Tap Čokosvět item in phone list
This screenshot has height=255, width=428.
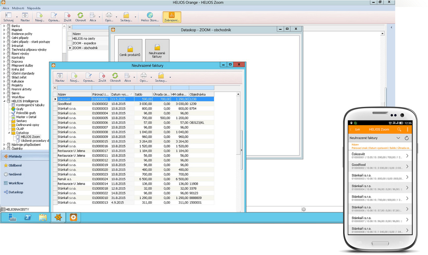pos(380,156)
